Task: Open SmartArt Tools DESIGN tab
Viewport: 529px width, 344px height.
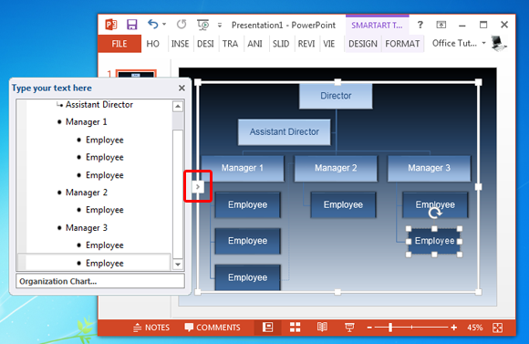Action: pos(363,44)
